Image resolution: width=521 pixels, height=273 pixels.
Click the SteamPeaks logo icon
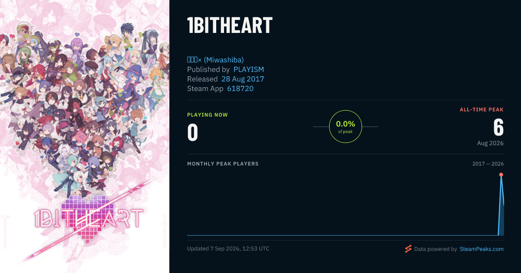tap(408, 249)
